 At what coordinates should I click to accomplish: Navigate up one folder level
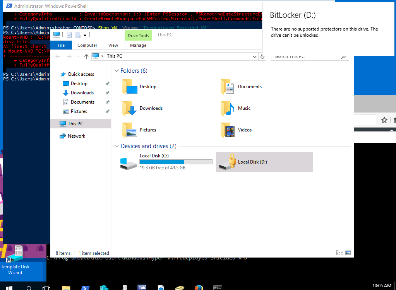[x=86, y=56]
